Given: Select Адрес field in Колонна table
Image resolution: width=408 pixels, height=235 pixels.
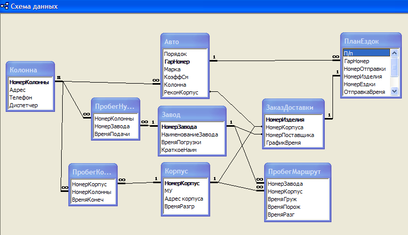Looking at the screenshot, I should click(30, 90).
